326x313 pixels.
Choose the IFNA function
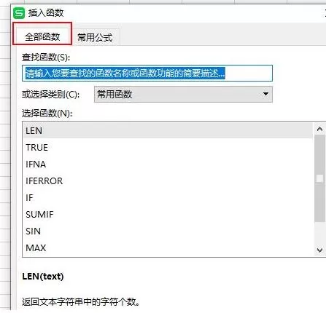click(x=168, y=164)
